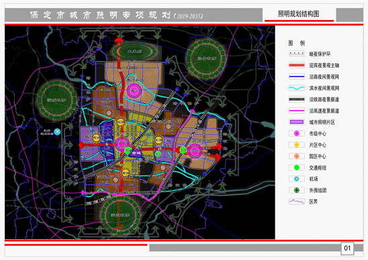Click the 外围组团 green ring legend icon

tap(297, 190)
